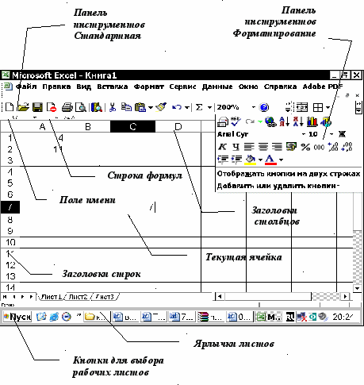Cut selection with the scissors icon
Image resolution: width=364 pixels, height=385 pixels.
tap(113, 107)
